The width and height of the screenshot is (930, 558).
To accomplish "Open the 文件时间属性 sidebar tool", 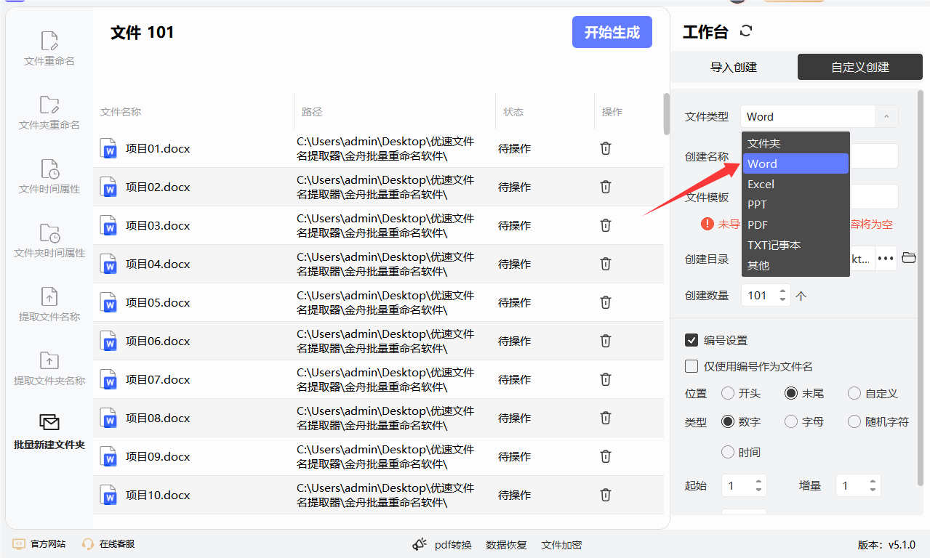I will (x=49, y=177).
